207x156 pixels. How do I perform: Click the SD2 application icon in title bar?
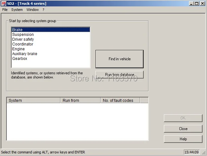4,4
